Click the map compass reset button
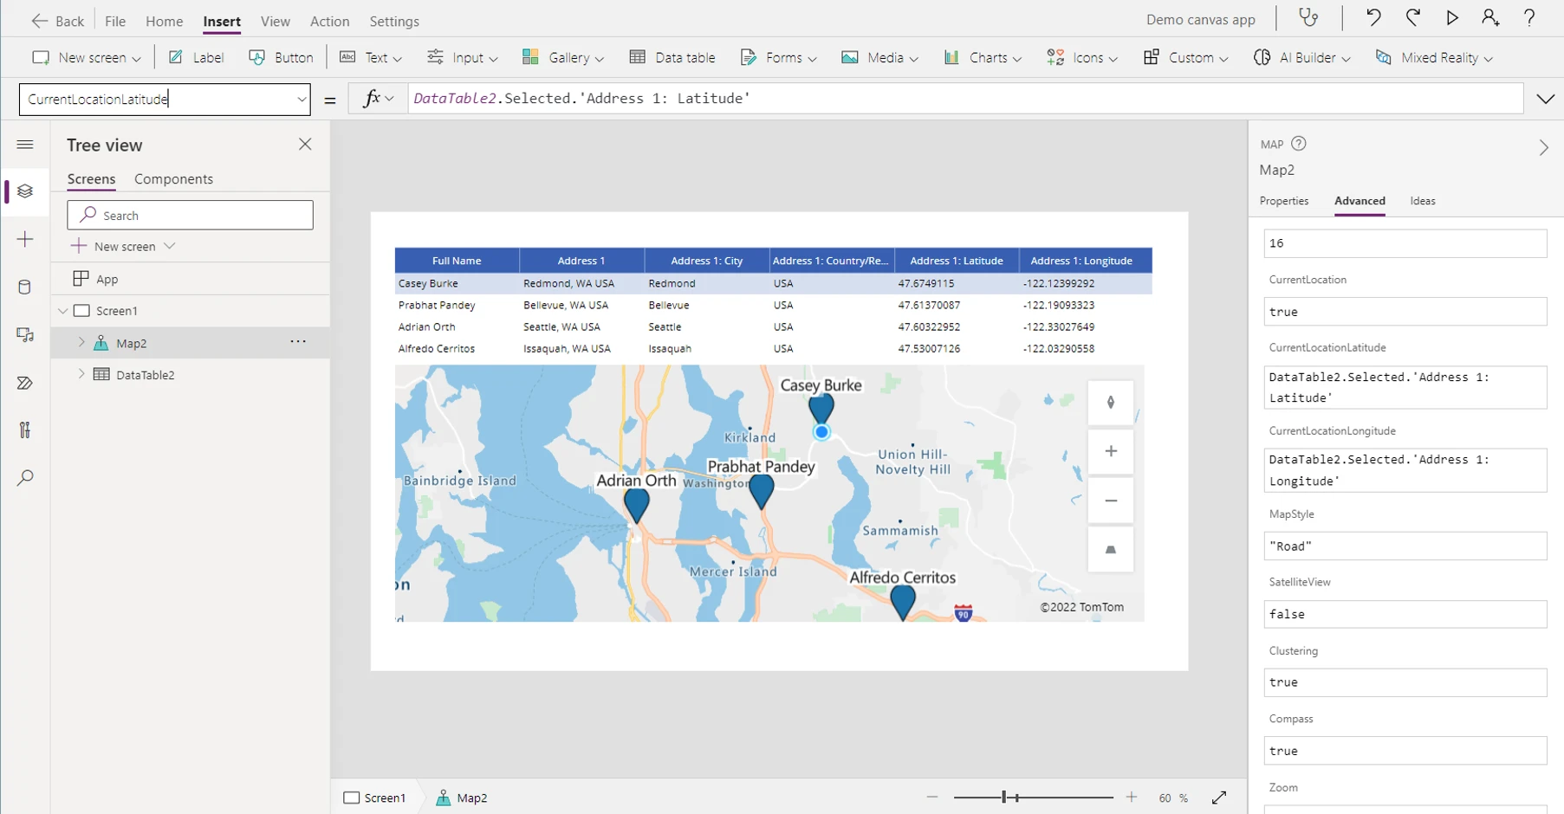The height and width of the screenshot is (814, 1564). coord(1111,403)
